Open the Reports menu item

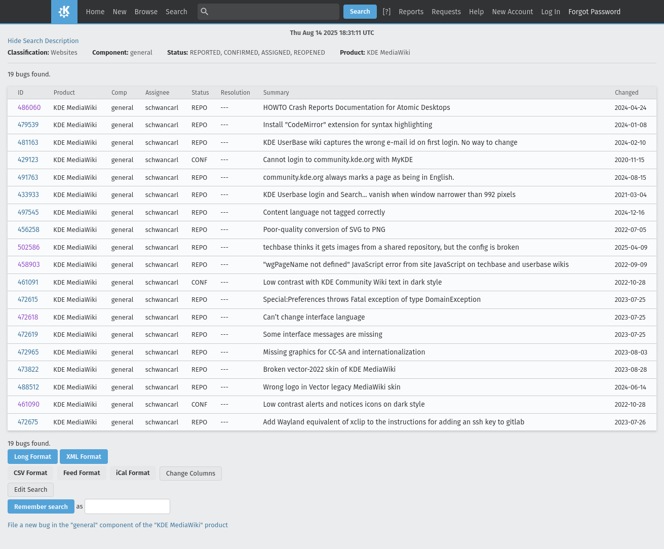pyautogui.click(x=411, y=12)
